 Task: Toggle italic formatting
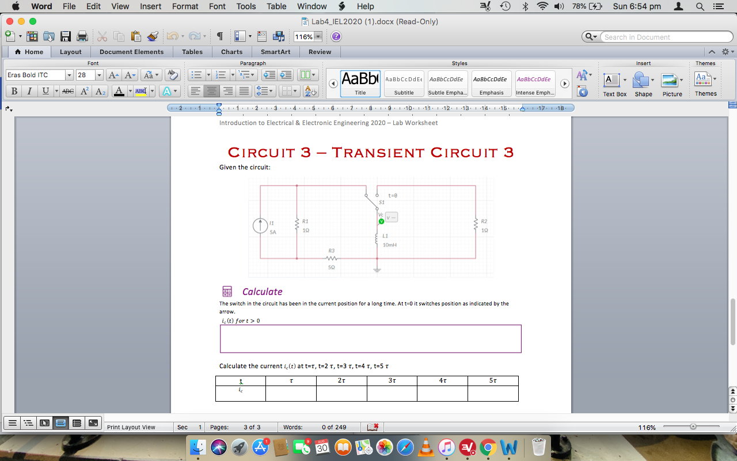(x=29, y=90)
